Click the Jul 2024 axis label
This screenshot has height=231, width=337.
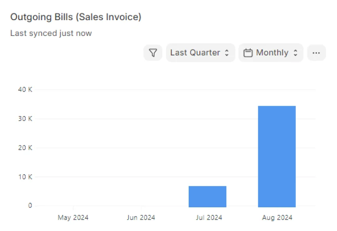click(x=209, y=218)
